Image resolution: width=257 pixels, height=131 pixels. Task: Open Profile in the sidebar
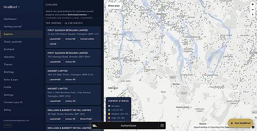pyautogui.click(x=7, y=87)
